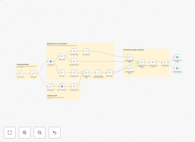This screenshot has width=195, height=142.
Task: Select the List of Saints of the day node
Action: [x=74, y=86]
